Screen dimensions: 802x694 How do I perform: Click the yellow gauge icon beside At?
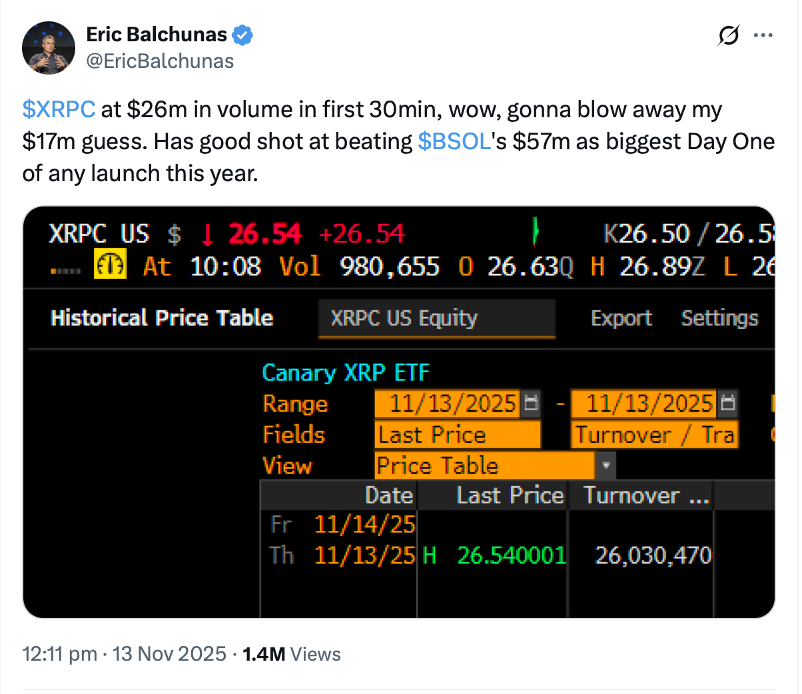(110, 265)
